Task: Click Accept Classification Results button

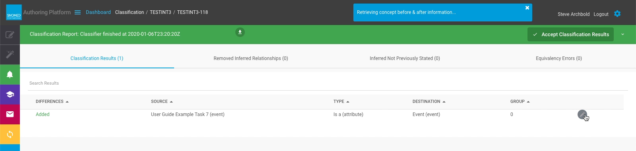Action: 571,35
